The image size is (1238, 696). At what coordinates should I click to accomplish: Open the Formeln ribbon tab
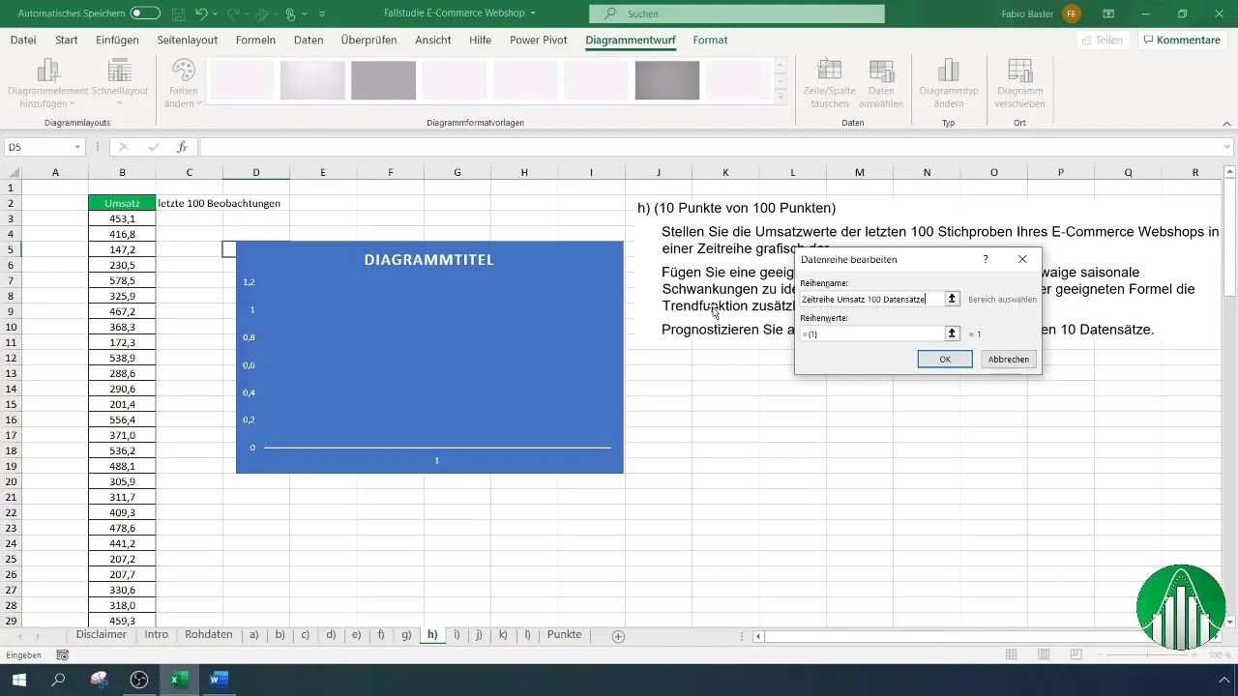coord(255,40)
